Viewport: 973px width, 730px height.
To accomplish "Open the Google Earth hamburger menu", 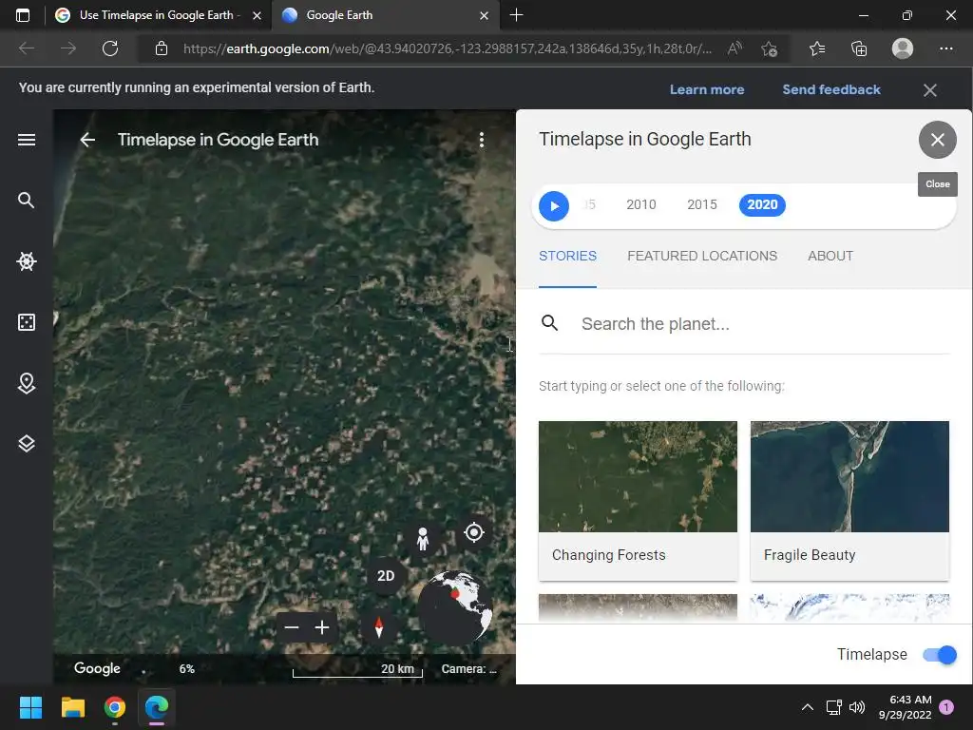I will (x=26, y=140).
